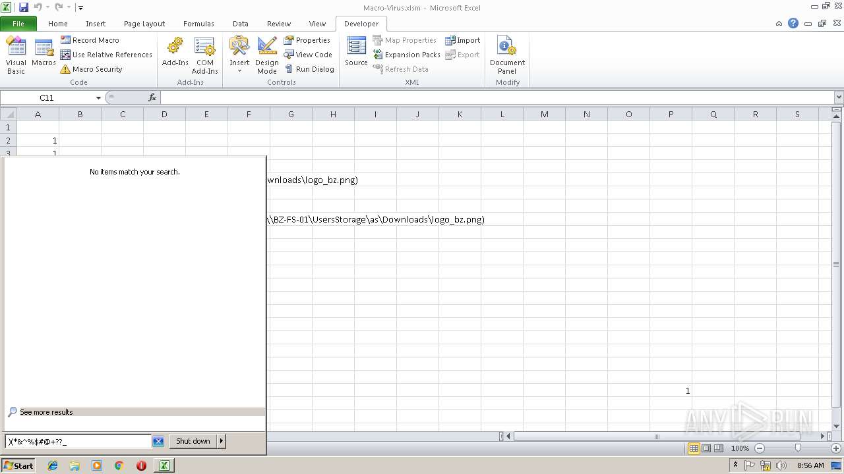Click the Action Center flag icon

coord(750,465)
